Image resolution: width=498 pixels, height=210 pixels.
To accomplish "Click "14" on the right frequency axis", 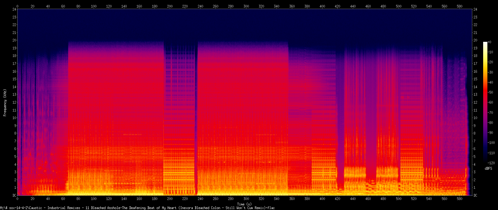I will (475, 87).
